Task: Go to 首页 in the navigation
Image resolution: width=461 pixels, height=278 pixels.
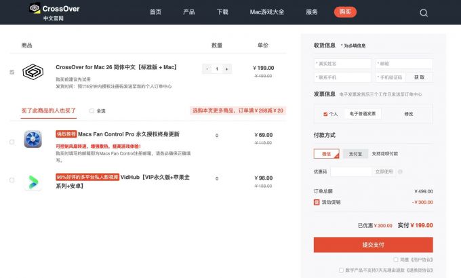Action: (155, 12)
